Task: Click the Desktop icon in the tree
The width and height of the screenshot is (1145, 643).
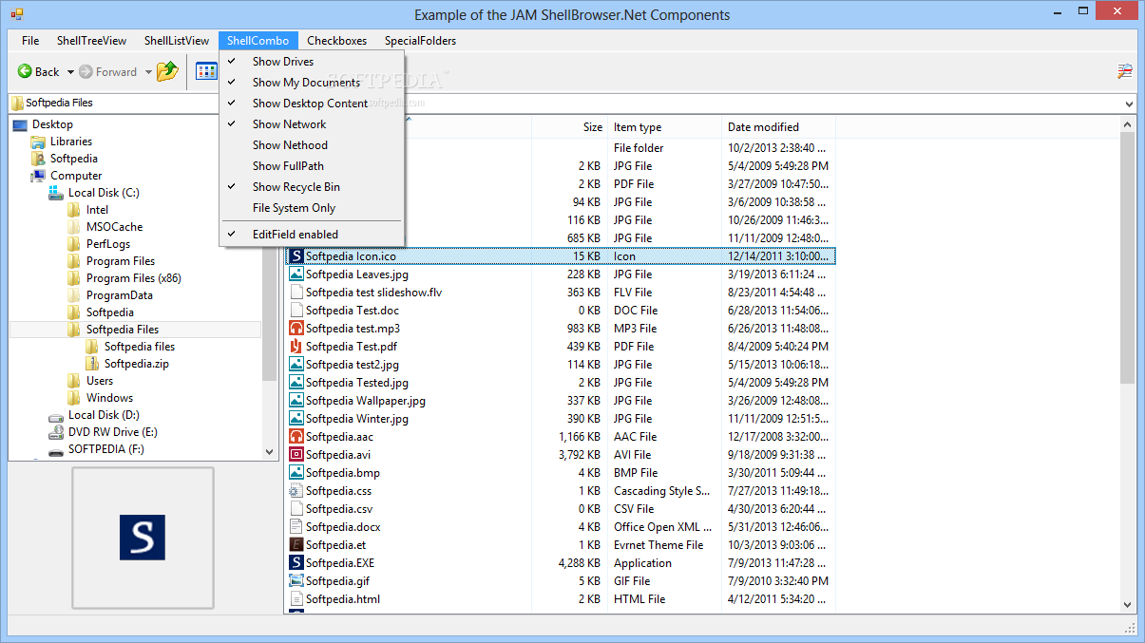Action: coord(20,124)
